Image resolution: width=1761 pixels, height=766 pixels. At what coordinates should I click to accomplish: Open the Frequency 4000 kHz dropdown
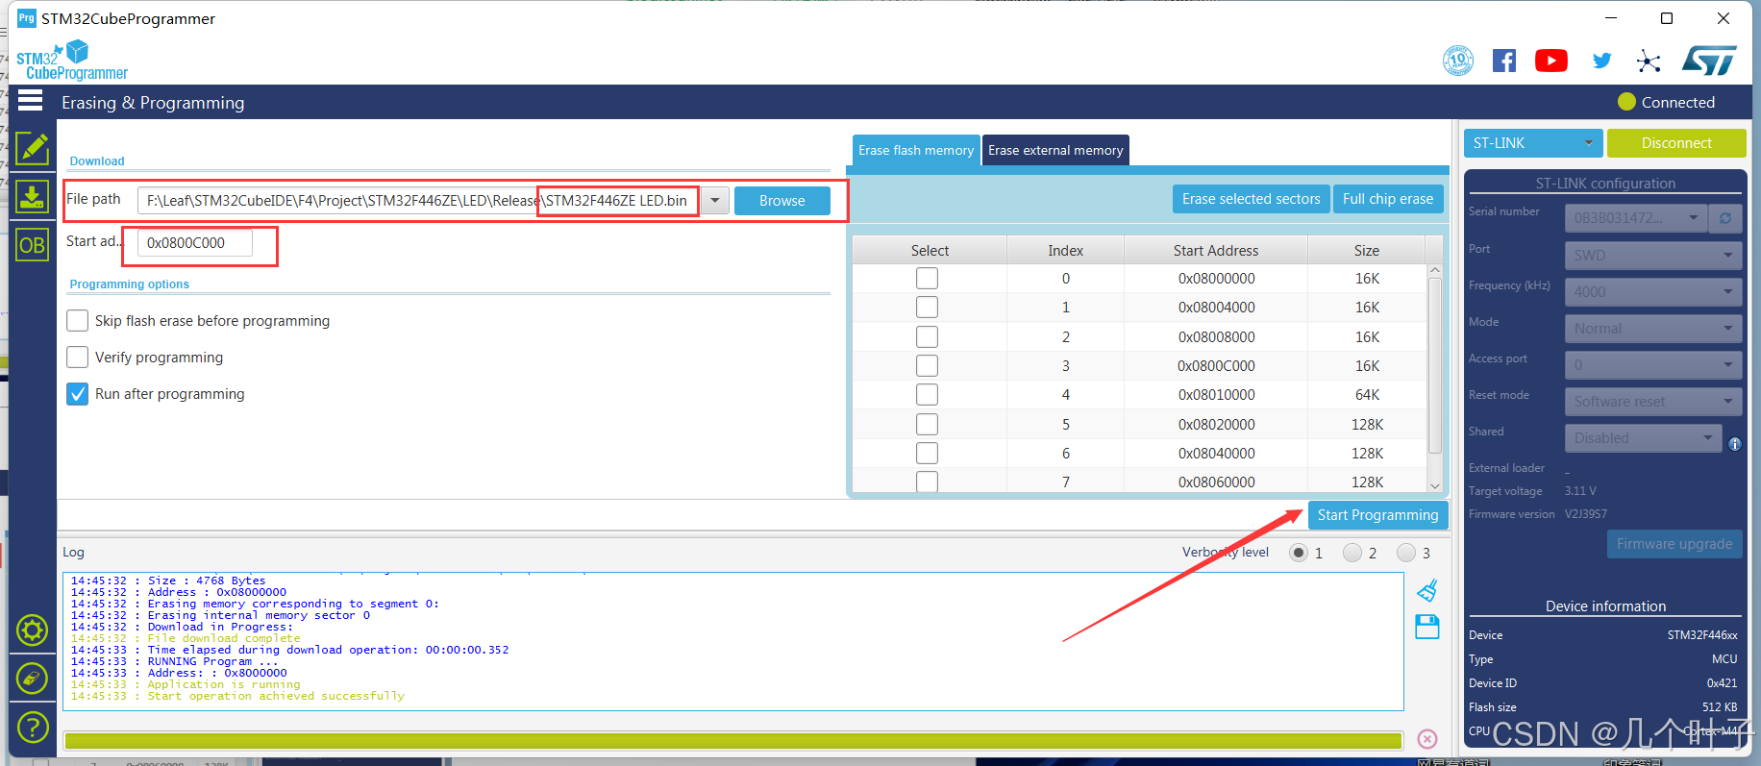(1653, 291)
